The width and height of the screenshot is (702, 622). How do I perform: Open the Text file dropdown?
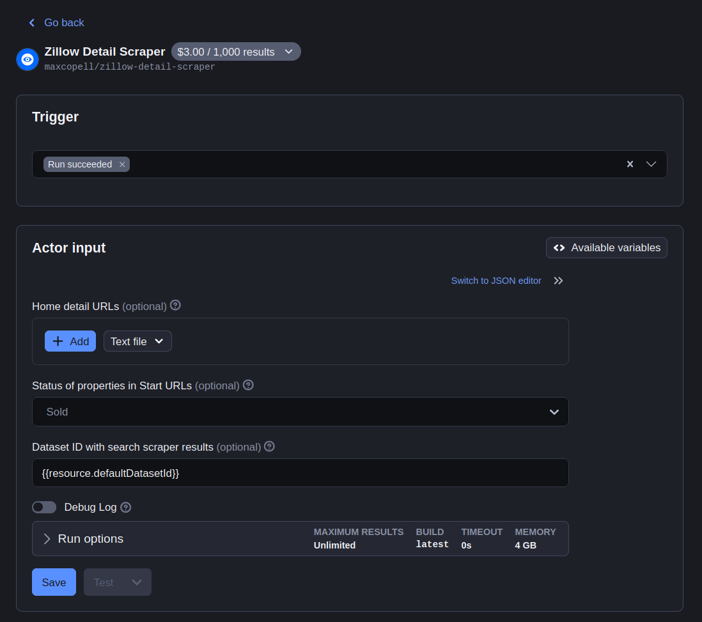coord(137,341)
